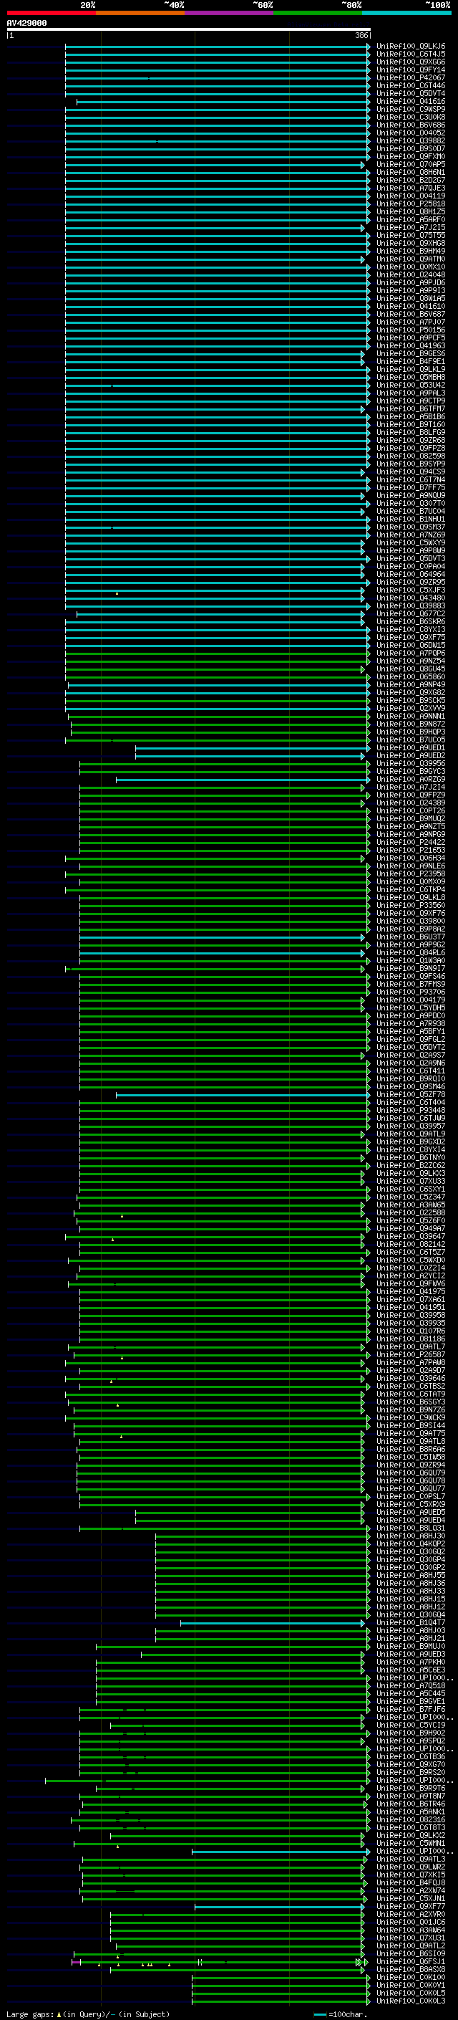Select hit label UniRef100_Q2A9S7

point(411,1055)
